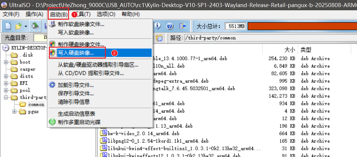Image resolution: width=357 pixels, height=157 pixels.
Task: Expand the boot folder node
Action: tap(6, 62)
